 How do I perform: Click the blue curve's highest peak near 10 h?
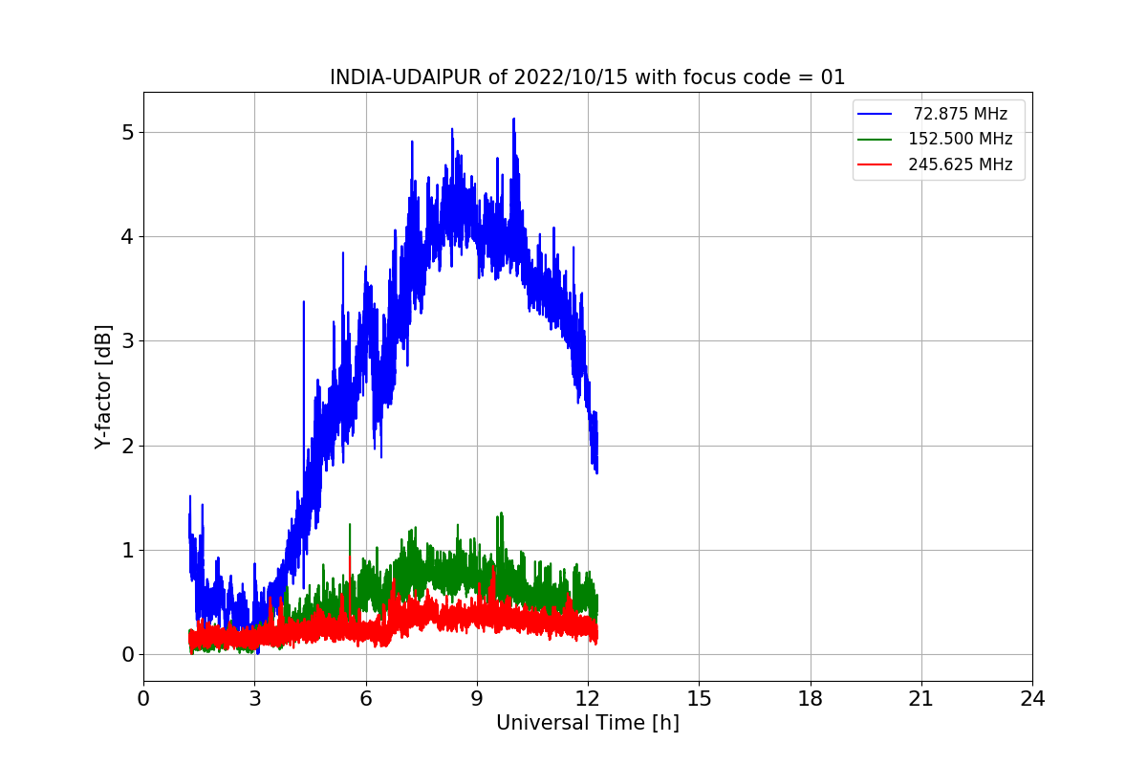click(513, 120)
